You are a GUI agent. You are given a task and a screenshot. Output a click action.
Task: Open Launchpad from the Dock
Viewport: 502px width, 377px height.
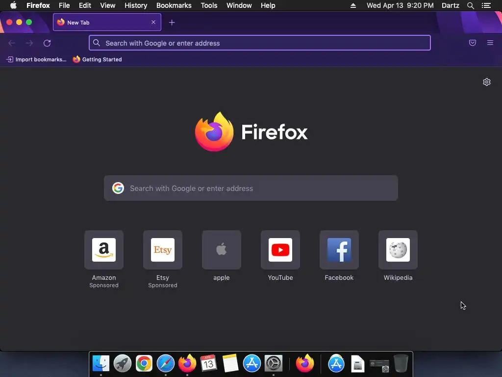tap(122, 363)
